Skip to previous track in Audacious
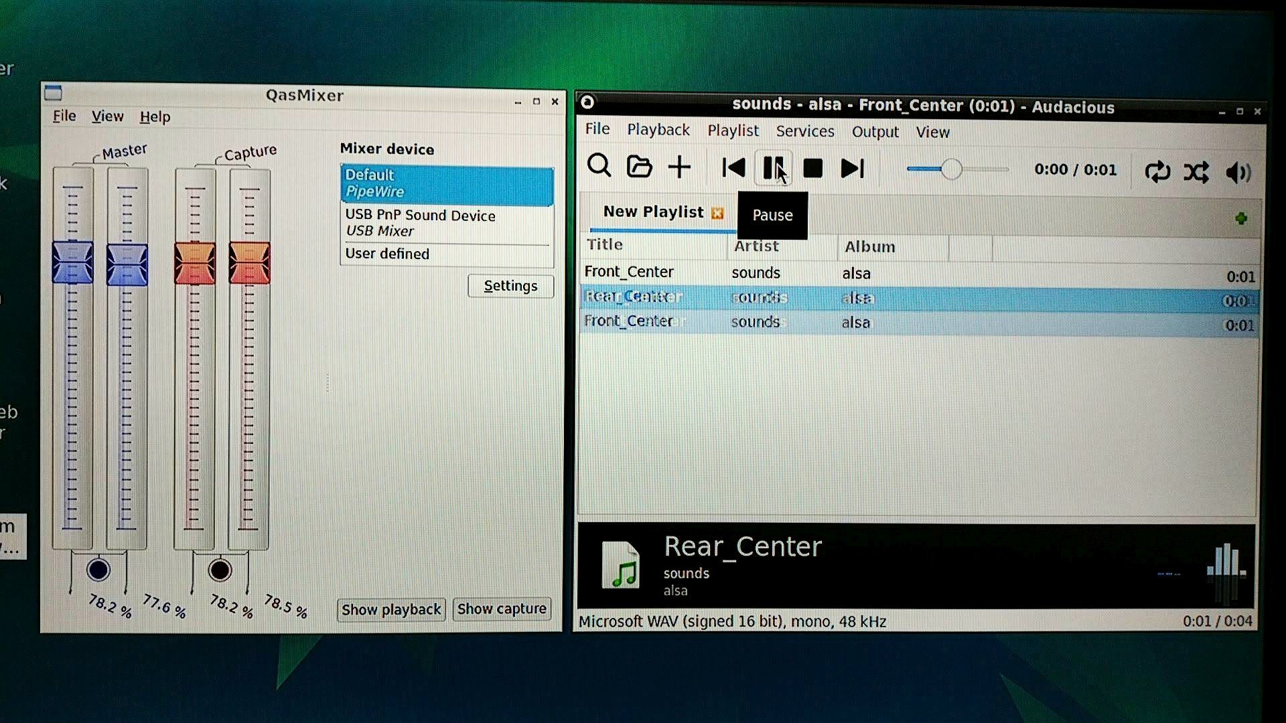1286x723 pixels. (x=733, y=167)
